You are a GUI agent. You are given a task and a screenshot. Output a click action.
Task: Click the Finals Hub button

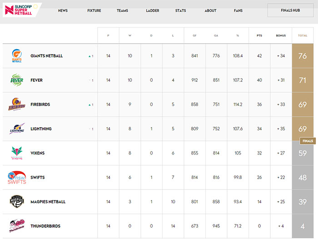point(290,10)
